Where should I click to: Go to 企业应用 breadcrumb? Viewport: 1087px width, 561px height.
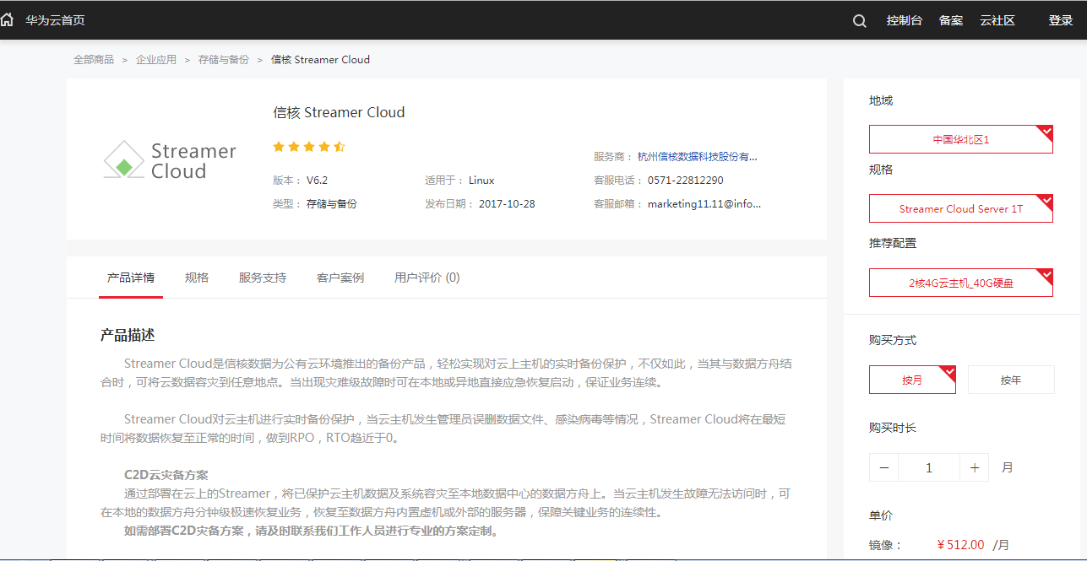tap(156, 60)
